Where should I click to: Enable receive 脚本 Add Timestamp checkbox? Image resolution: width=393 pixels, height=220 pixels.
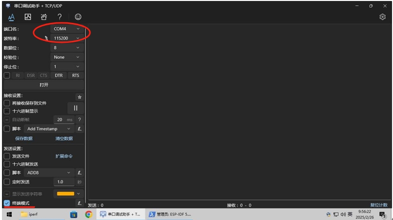(7, 128)
